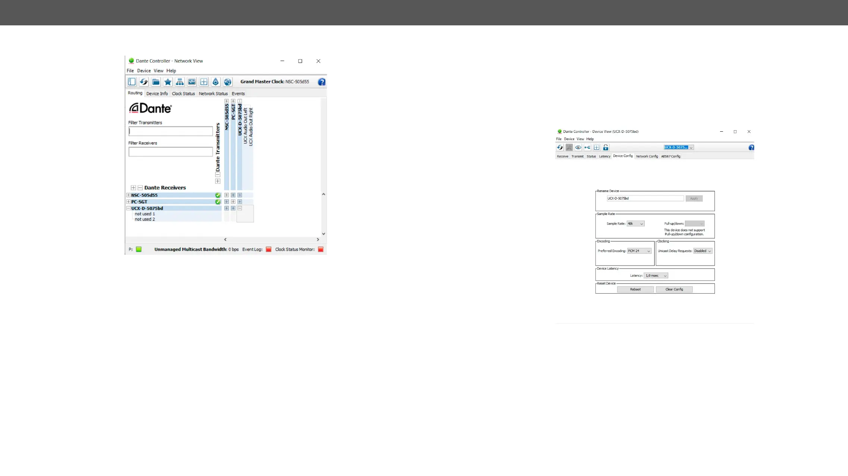Expand the PC-SGT receiver row
Screen dimensions: 848x476
pyautogui.click(x=128, y=202)
